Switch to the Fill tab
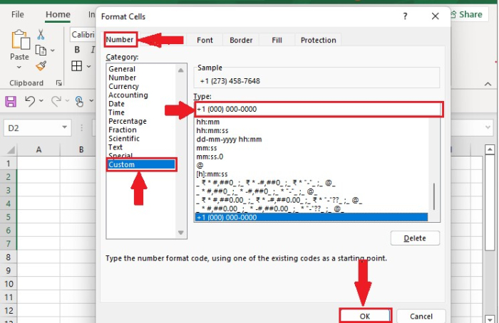This screenshot has width=499, height=323. (277, 40)
